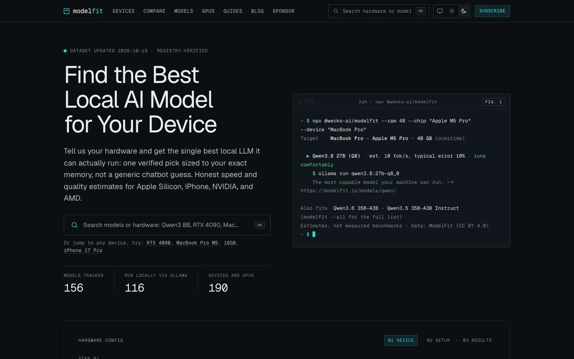Switch to light theme sun icon
Viewport: 574px width, 359px height.
452,11
